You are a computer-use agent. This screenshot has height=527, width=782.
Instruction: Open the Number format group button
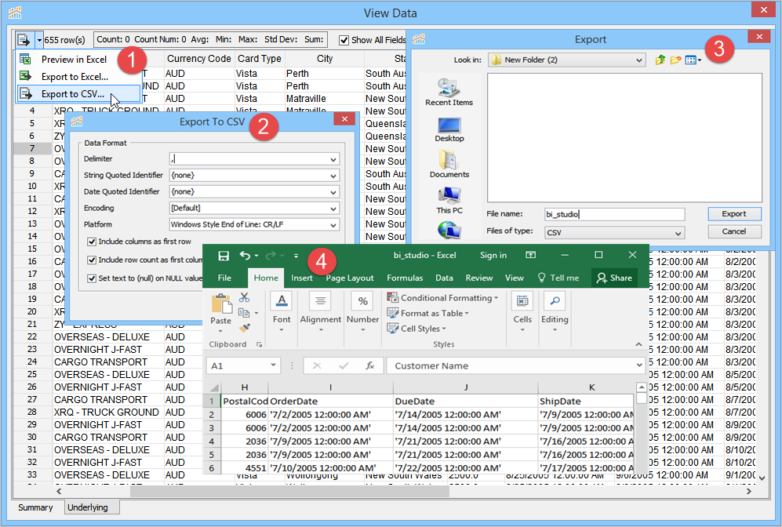tap(362, 312)
